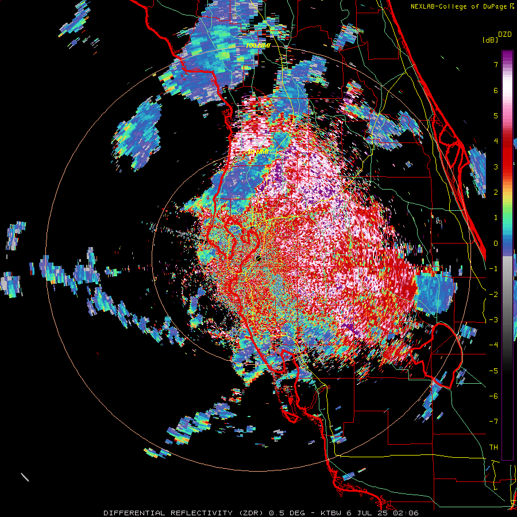Select the 7 value on the scale
This screenshot has height=517, width=517.
coord(496,64)
